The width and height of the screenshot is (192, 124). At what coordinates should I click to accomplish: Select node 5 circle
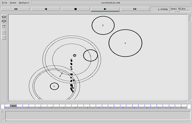[103, 25]
